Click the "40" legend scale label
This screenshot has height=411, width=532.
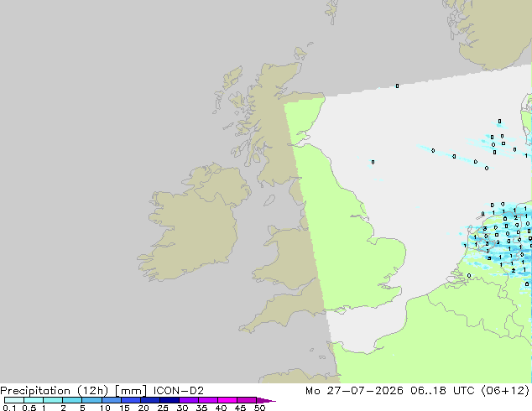(x=221, y=408)
